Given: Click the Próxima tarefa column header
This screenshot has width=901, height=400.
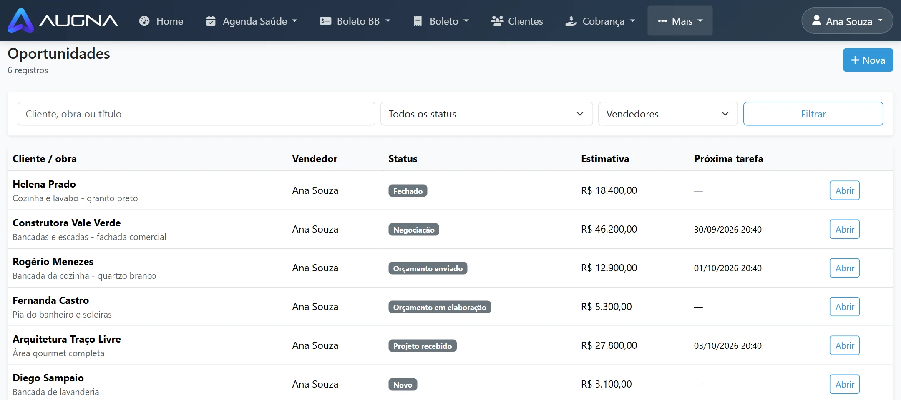Looking at the screenshot, I should 728,159.
